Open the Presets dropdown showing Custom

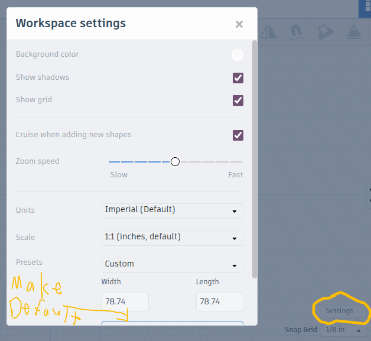coord(173,265)
